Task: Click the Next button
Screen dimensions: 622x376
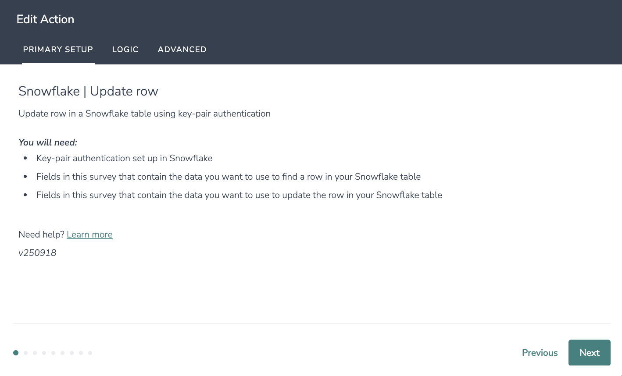Action: pyautogui.click(x=589, y=353)
